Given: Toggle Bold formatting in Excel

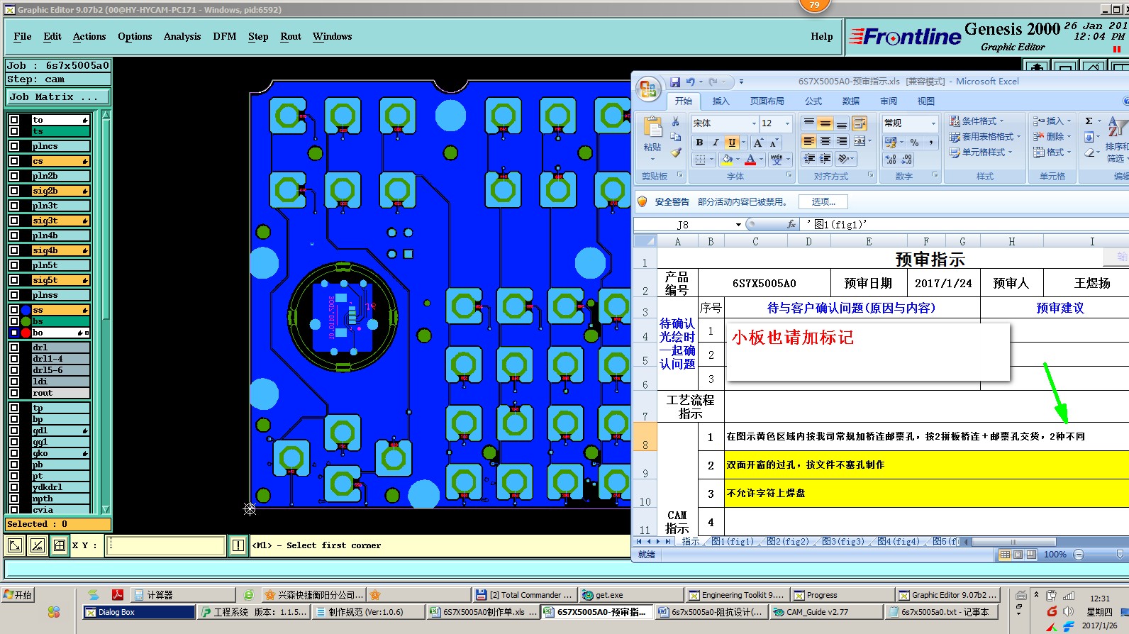Looking at the screenshot, I should [699, 143].
